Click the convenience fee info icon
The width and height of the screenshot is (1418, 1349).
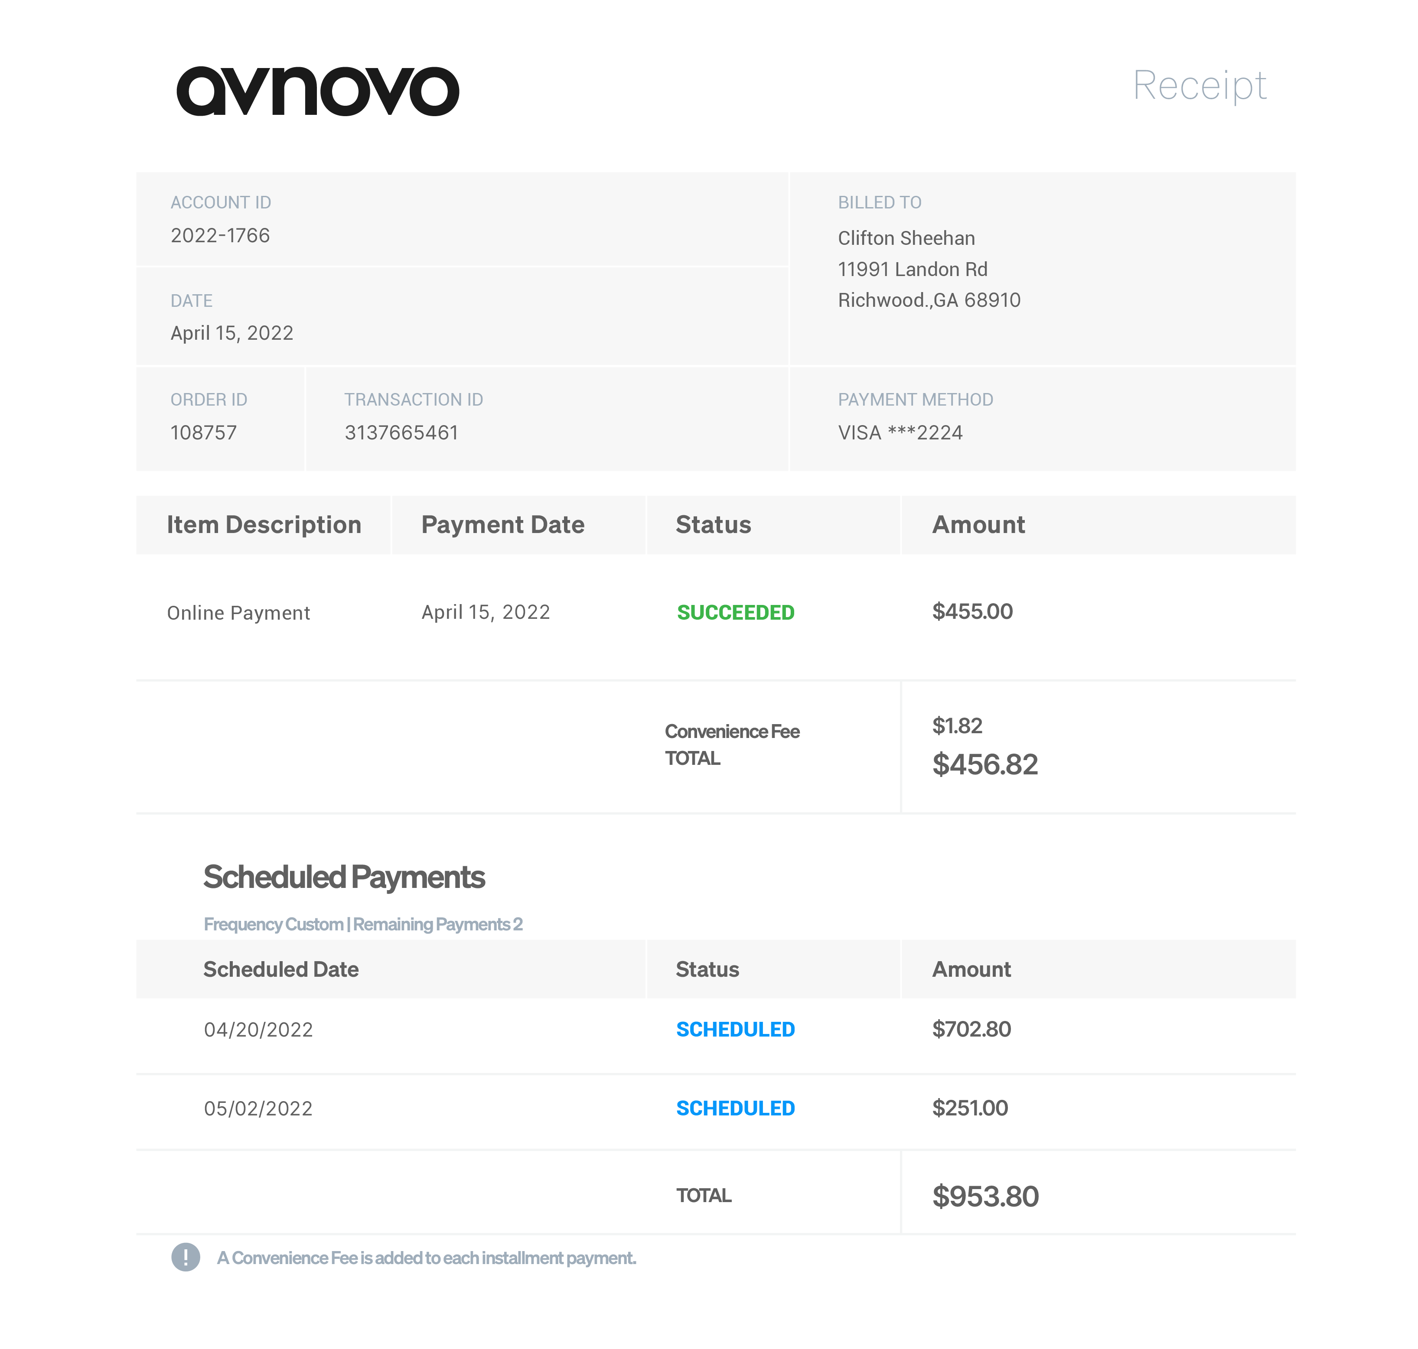186,1257
